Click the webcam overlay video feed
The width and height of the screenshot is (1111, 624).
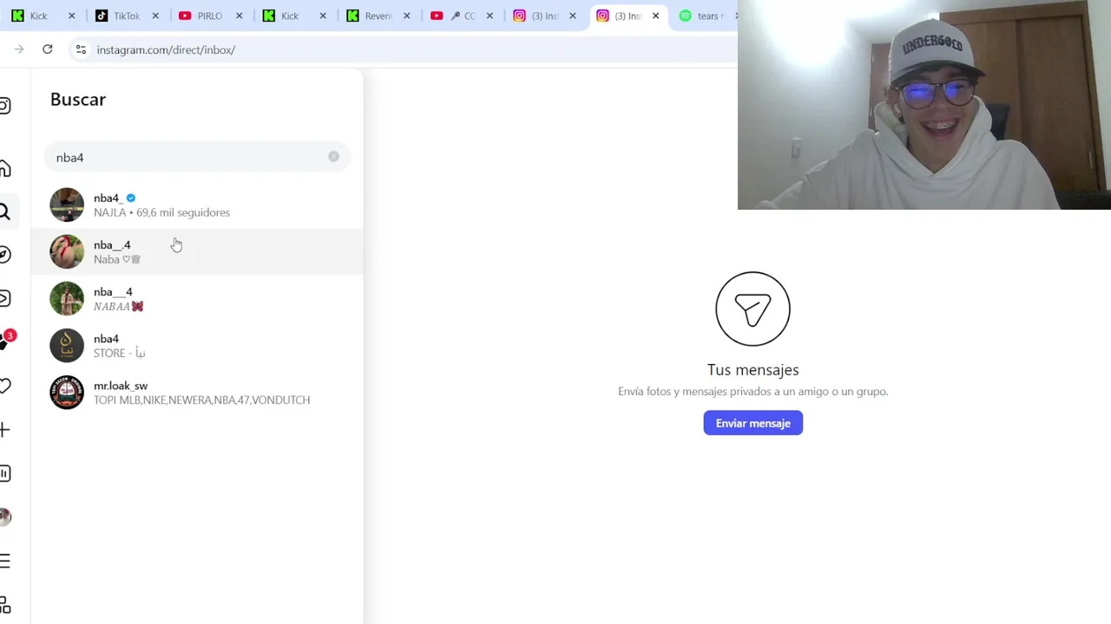pyautogui.click(x=924, y=105)
